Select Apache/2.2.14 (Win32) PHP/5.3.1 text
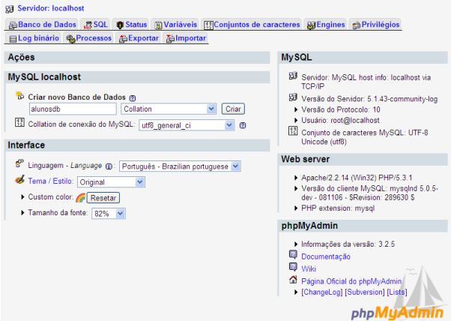Image resolution: width=451 pixels, height=321 pixels. coord(357,178)
